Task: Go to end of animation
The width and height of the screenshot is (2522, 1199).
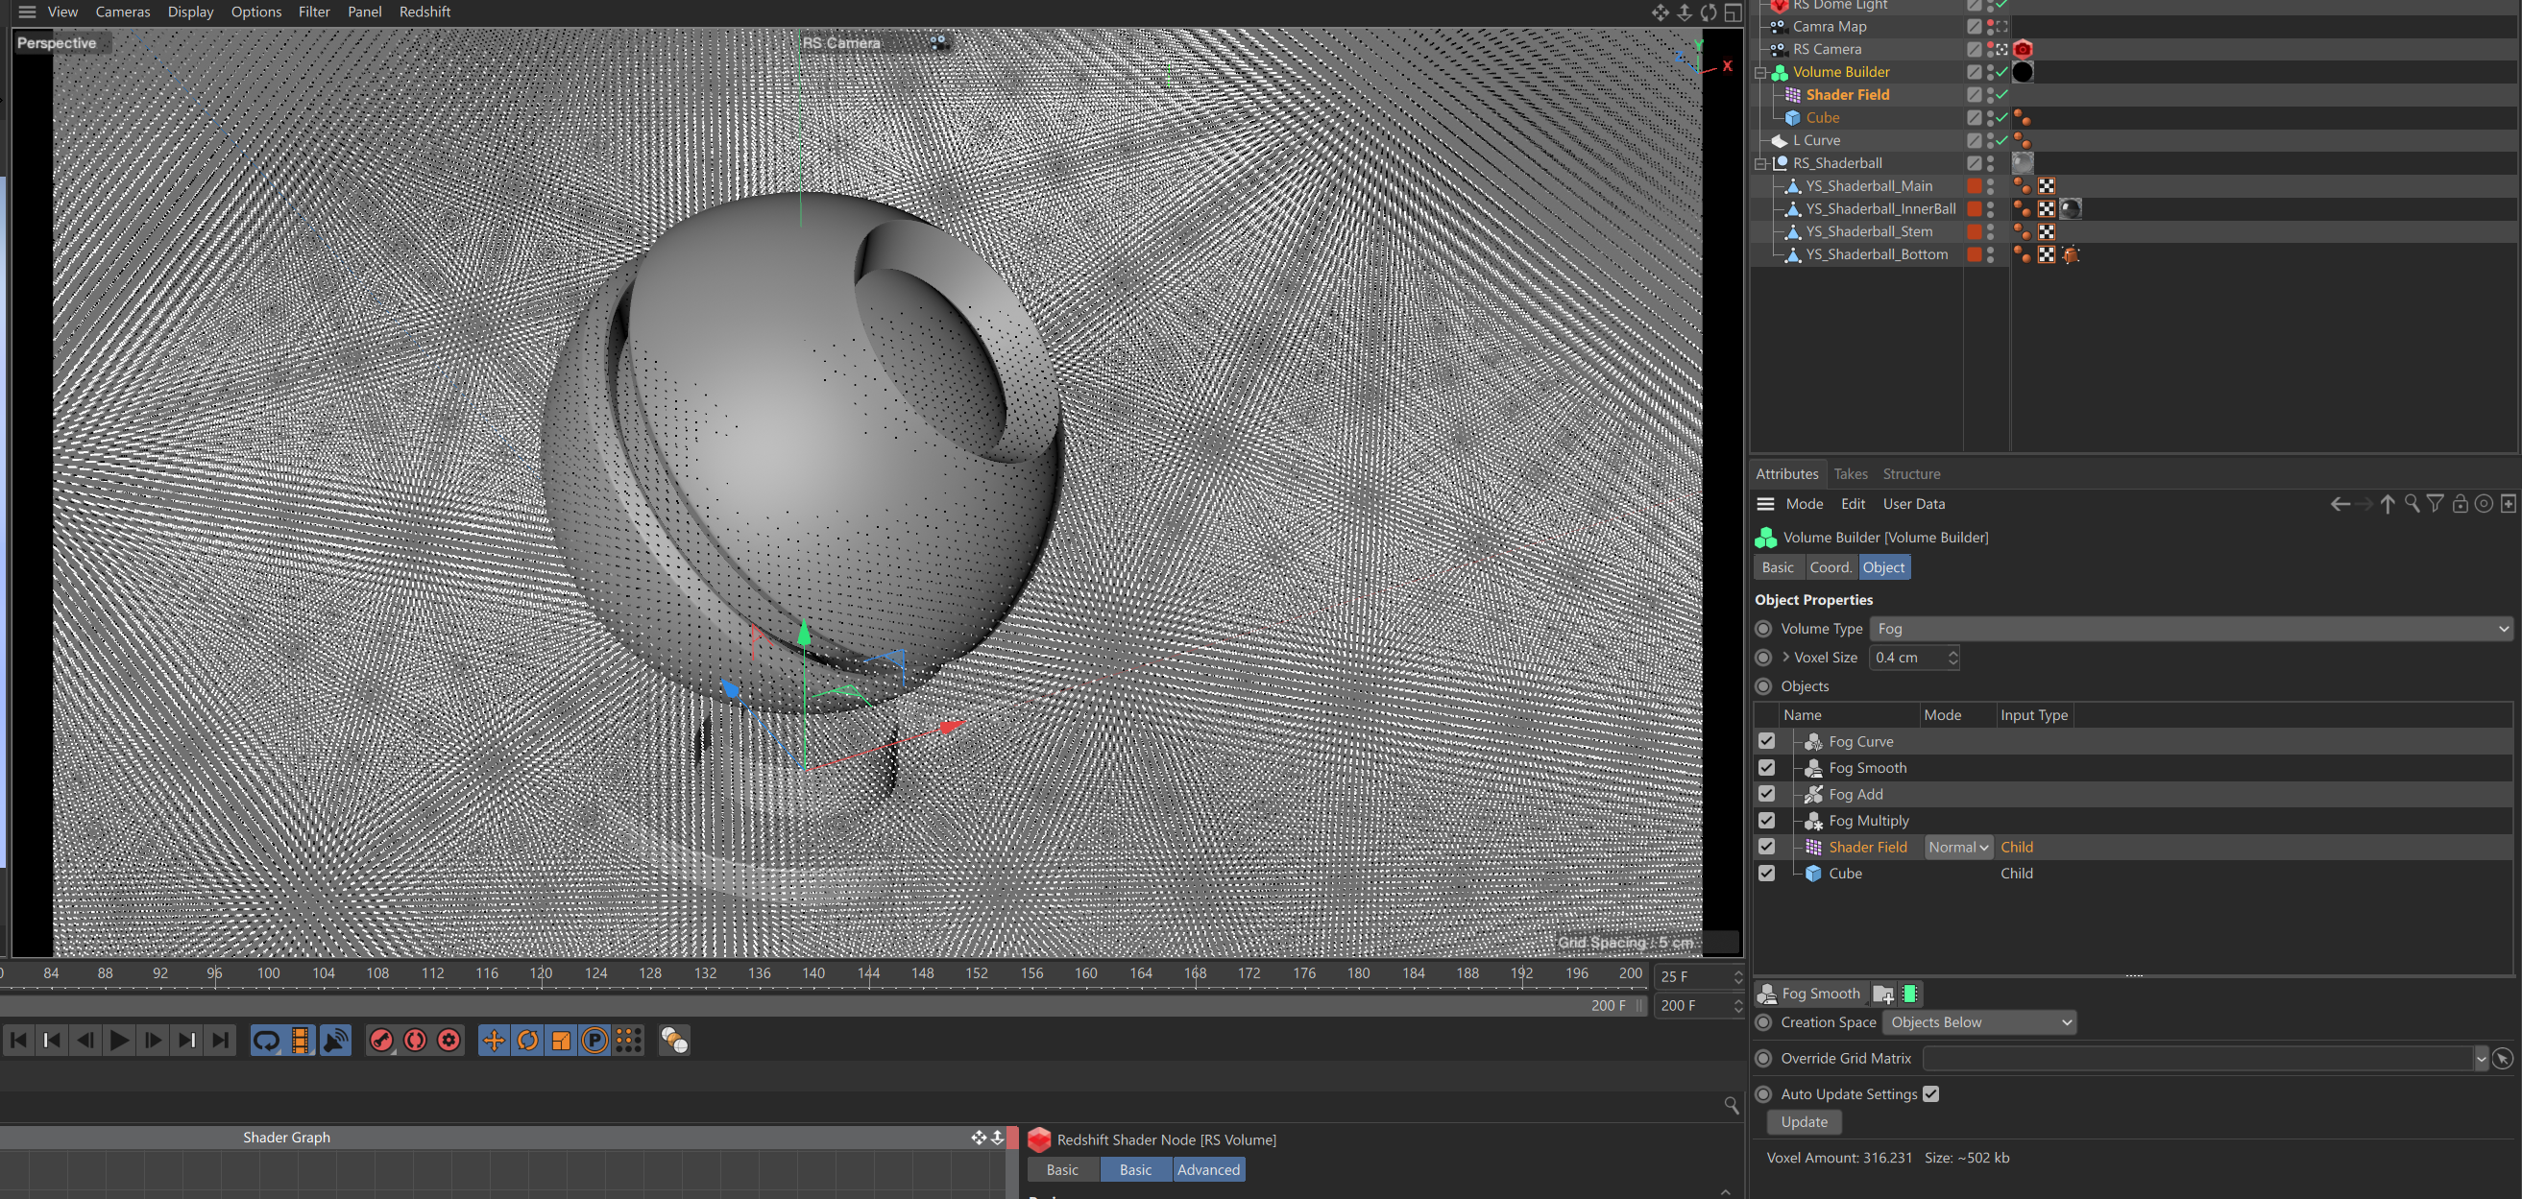Action: pyautogui.click(x=221, y=1040)
